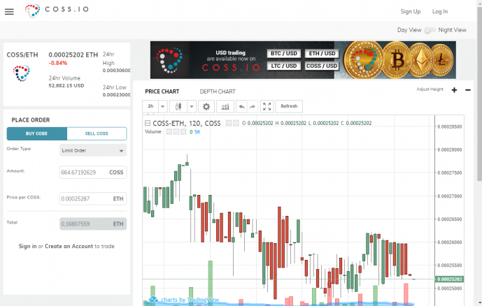Click COSS / USD on the banner
Viewport: 482px width, 306px height.
tap(322, 66)
